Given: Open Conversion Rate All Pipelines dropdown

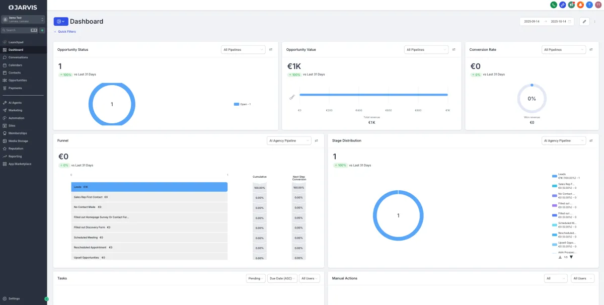Looking at the screenshot, I should tap(564, 50).
